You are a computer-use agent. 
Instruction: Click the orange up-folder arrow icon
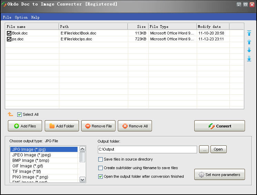point(10,114)
